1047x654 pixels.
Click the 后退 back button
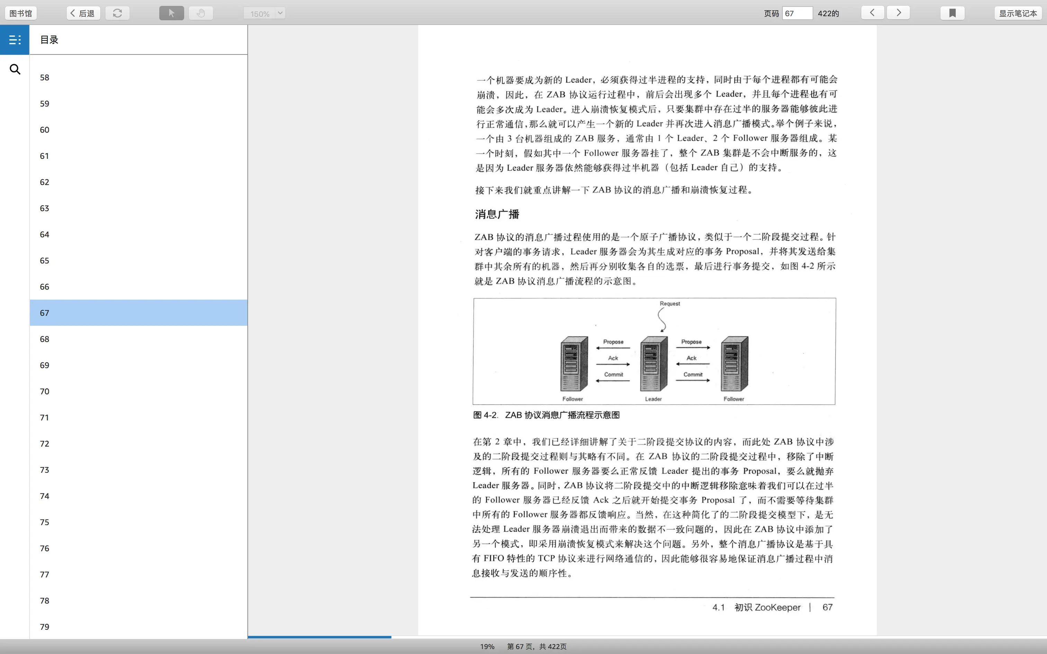[x=83, y=13]
